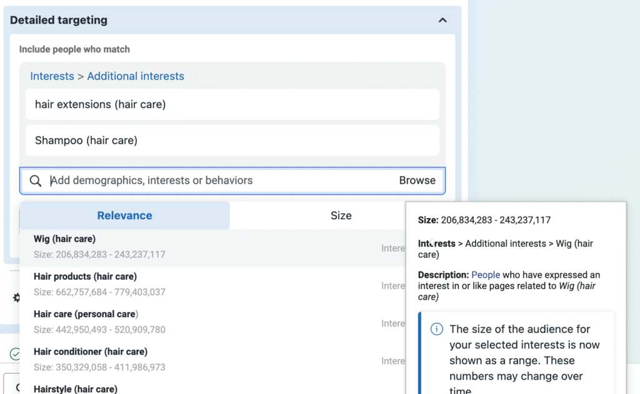
Task: Click Size range under Hair products
Action: point(99,292)
